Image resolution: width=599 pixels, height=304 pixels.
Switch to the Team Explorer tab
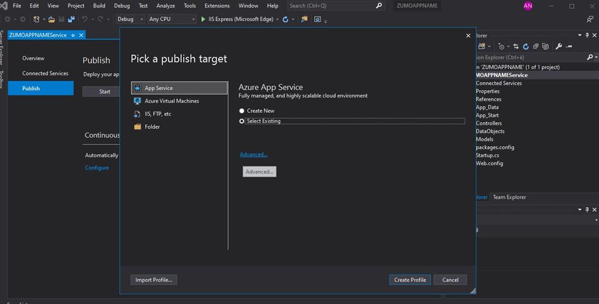click(x=509, y=198)
